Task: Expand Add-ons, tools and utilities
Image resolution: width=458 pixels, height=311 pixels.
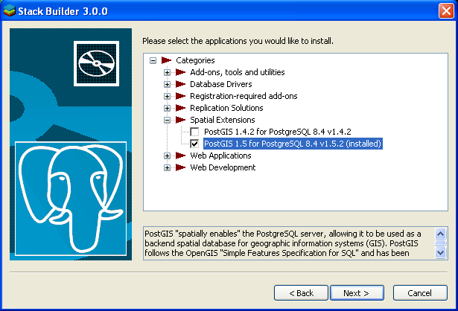Action: tap(167, 72)
